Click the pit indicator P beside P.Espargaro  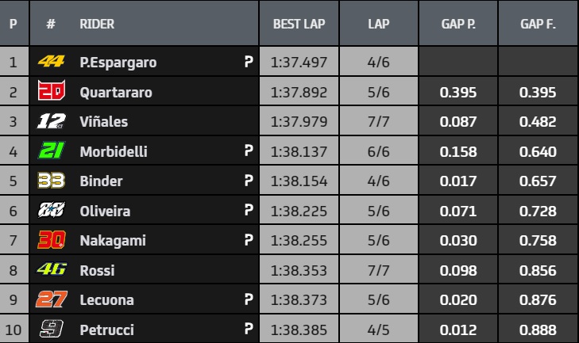[249, 62]
